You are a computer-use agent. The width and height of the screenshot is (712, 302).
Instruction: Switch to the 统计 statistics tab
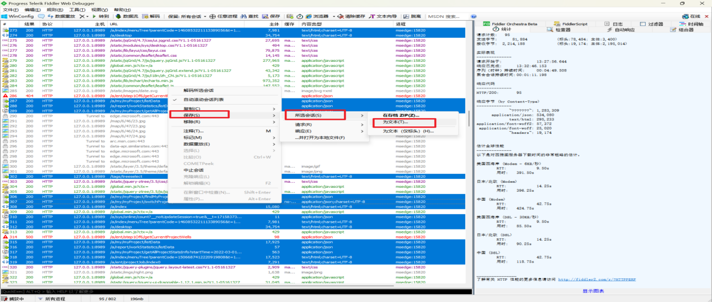[502, 29]
